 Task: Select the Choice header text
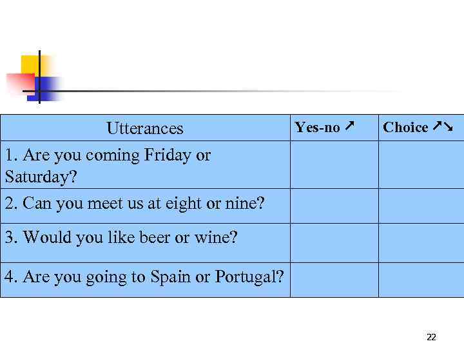point(405,128)
